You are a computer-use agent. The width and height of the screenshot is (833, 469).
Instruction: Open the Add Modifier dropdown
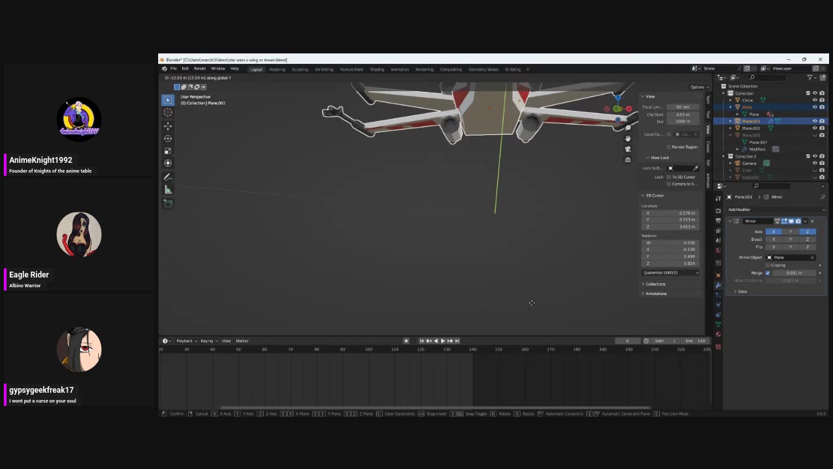coord(776,210)
